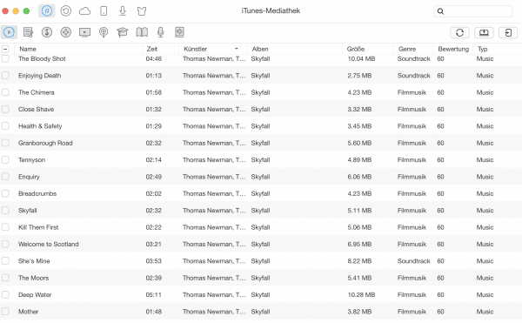The width and height of the screenshot is (522, 323).
Task: Sort by the Größe column header
Action: coord(356,49)
